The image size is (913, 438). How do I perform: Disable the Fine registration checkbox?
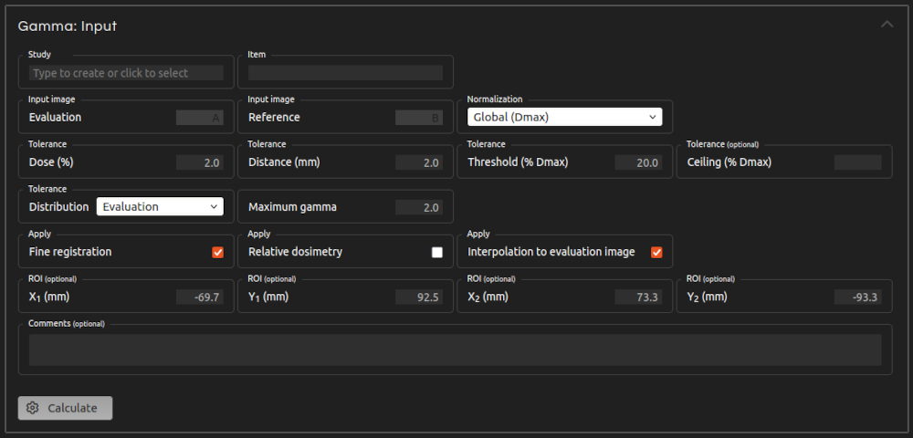218,252
